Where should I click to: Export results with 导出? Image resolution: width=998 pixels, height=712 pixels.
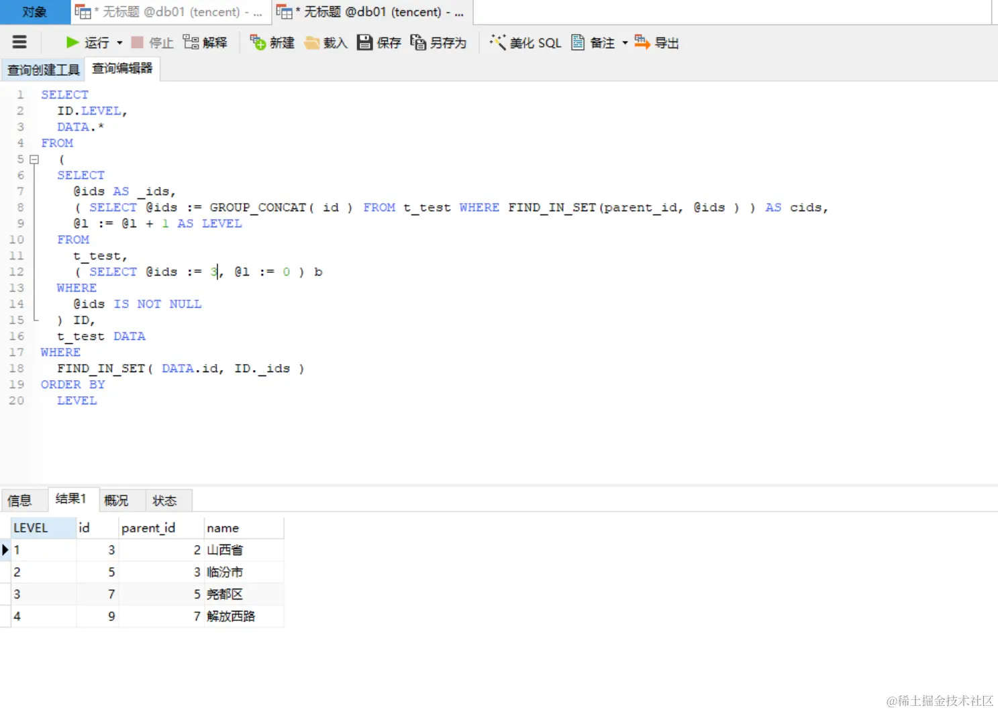(656, 42)
